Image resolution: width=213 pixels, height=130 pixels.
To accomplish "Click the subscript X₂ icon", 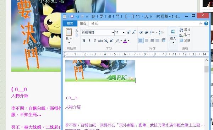I will 106,41.
